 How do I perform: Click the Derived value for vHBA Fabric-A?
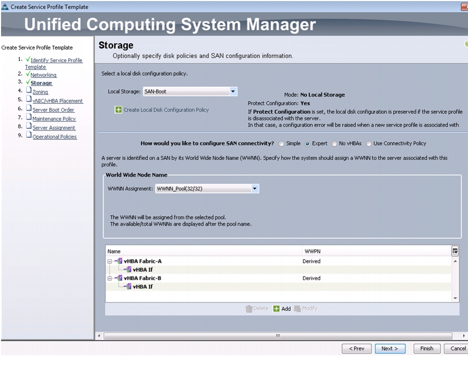tap(311, 261)
